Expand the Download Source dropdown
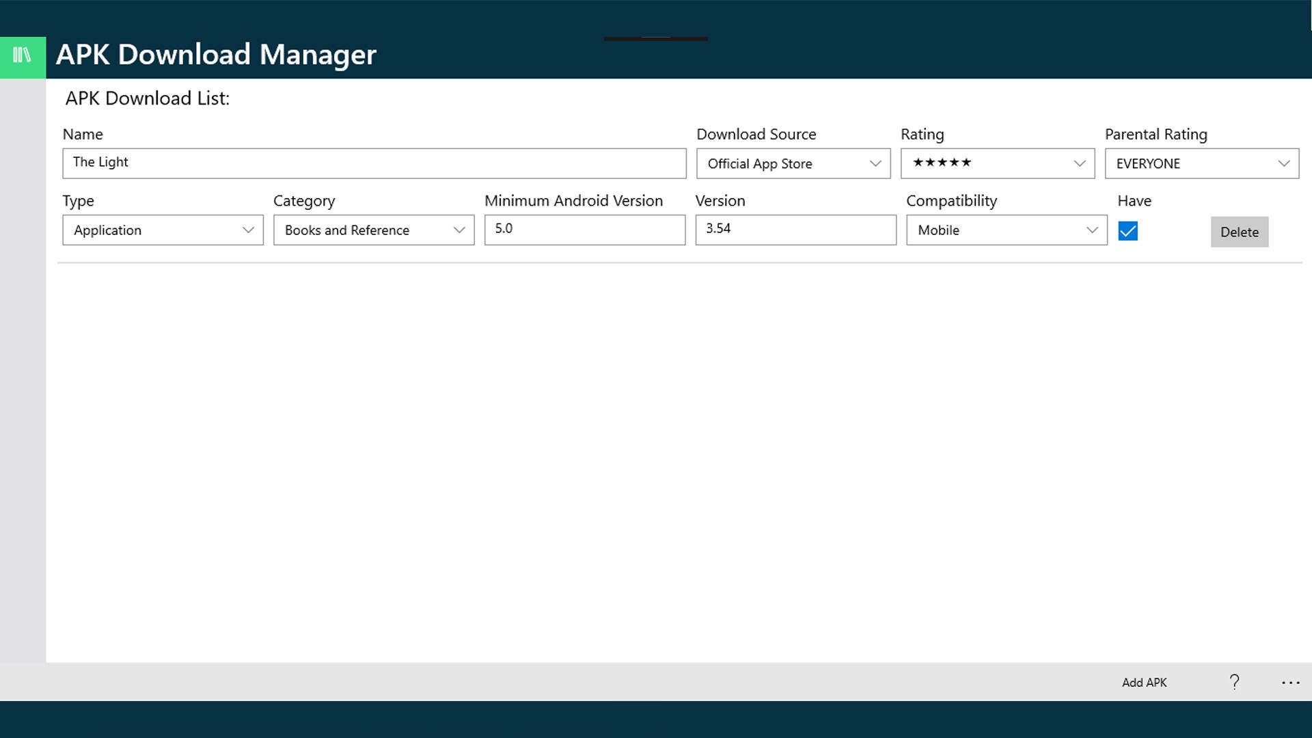Screen dimensions: 1312x738 pos(793,163)
